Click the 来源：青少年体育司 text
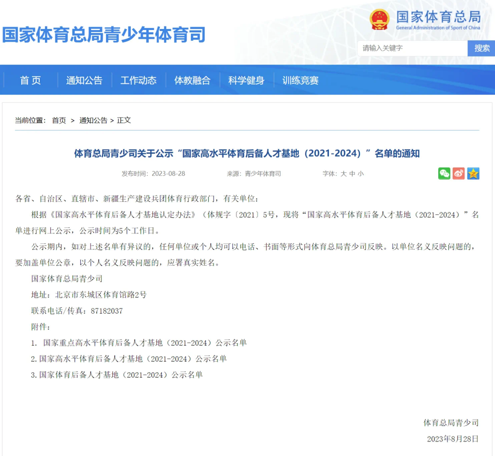This screenshot has height=456, width=495. (x=254, y=174)
